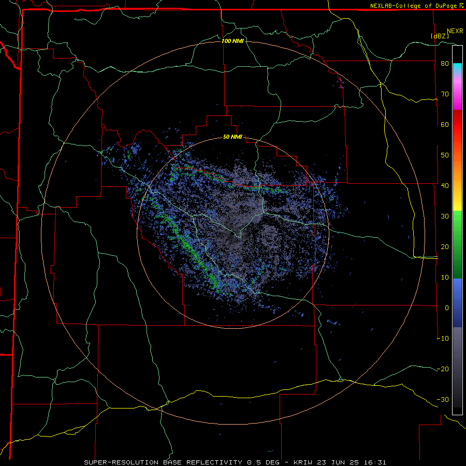Select the 50 NMI range ring label

232,137
